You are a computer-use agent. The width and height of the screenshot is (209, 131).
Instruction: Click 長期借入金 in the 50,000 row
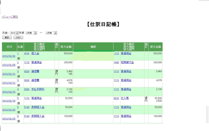point(38,107)
